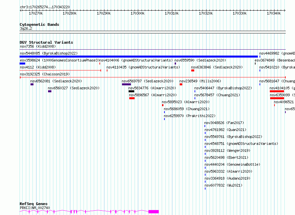Open nsv4440204 (GenomeinaBottle) label
The image size is (295, 215).
(232, 164)
